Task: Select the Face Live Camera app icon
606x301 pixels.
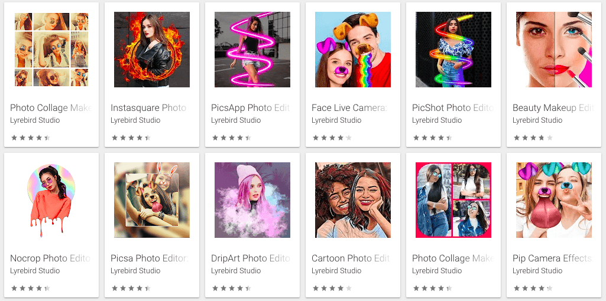Action: tap(353, 50)
